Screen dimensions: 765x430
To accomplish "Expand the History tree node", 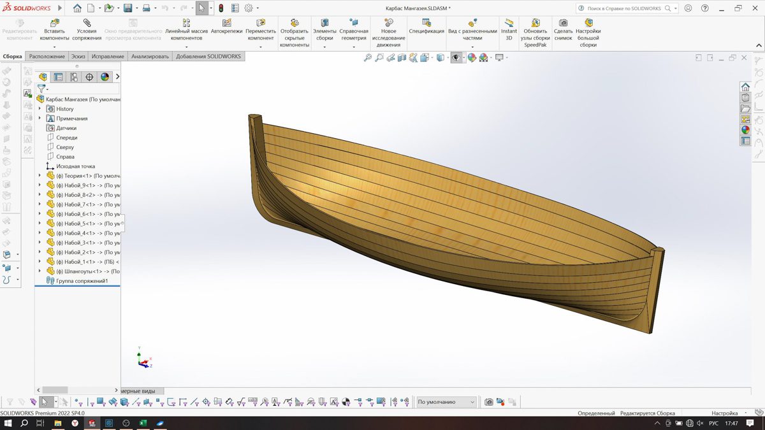I will (x=40, y=109).
